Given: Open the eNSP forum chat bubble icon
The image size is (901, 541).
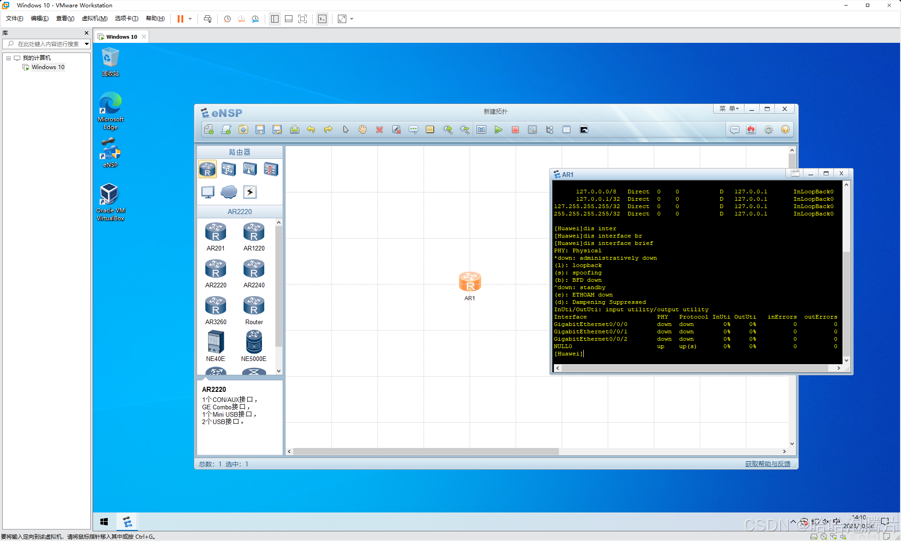Looking at the screenshot, I should point(734,130).
